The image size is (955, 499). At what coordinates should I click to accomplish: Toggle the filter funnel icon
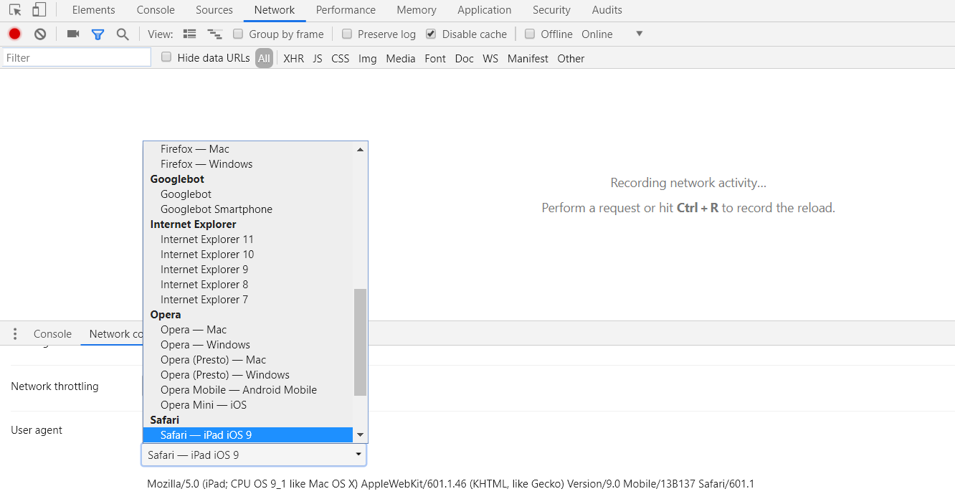(98, 34)
